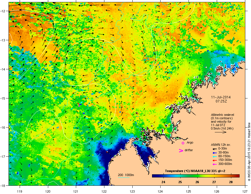Image resolution: width=251 pixels, height=194 pixels.
Task: Click the 122 longitude axis label
Action: (104, 191)
